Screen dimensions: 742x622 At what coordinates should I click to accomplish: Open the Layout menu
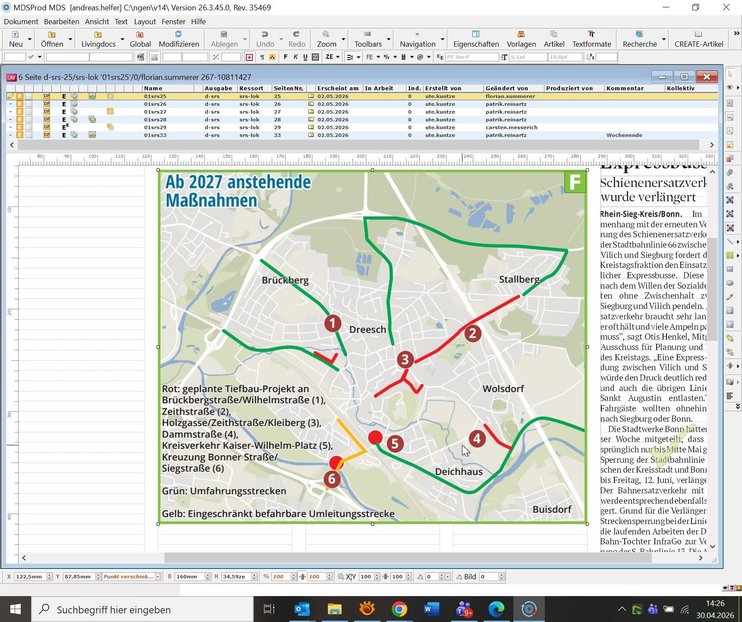tap(145, 22)
